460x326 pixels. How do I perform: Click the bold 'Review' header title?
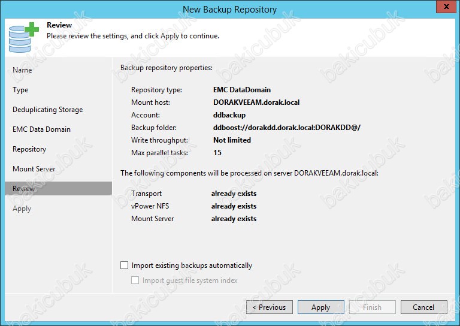click(59, 25)
